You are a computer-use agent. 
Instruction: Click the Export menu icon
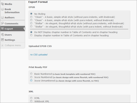pos(2,28)
